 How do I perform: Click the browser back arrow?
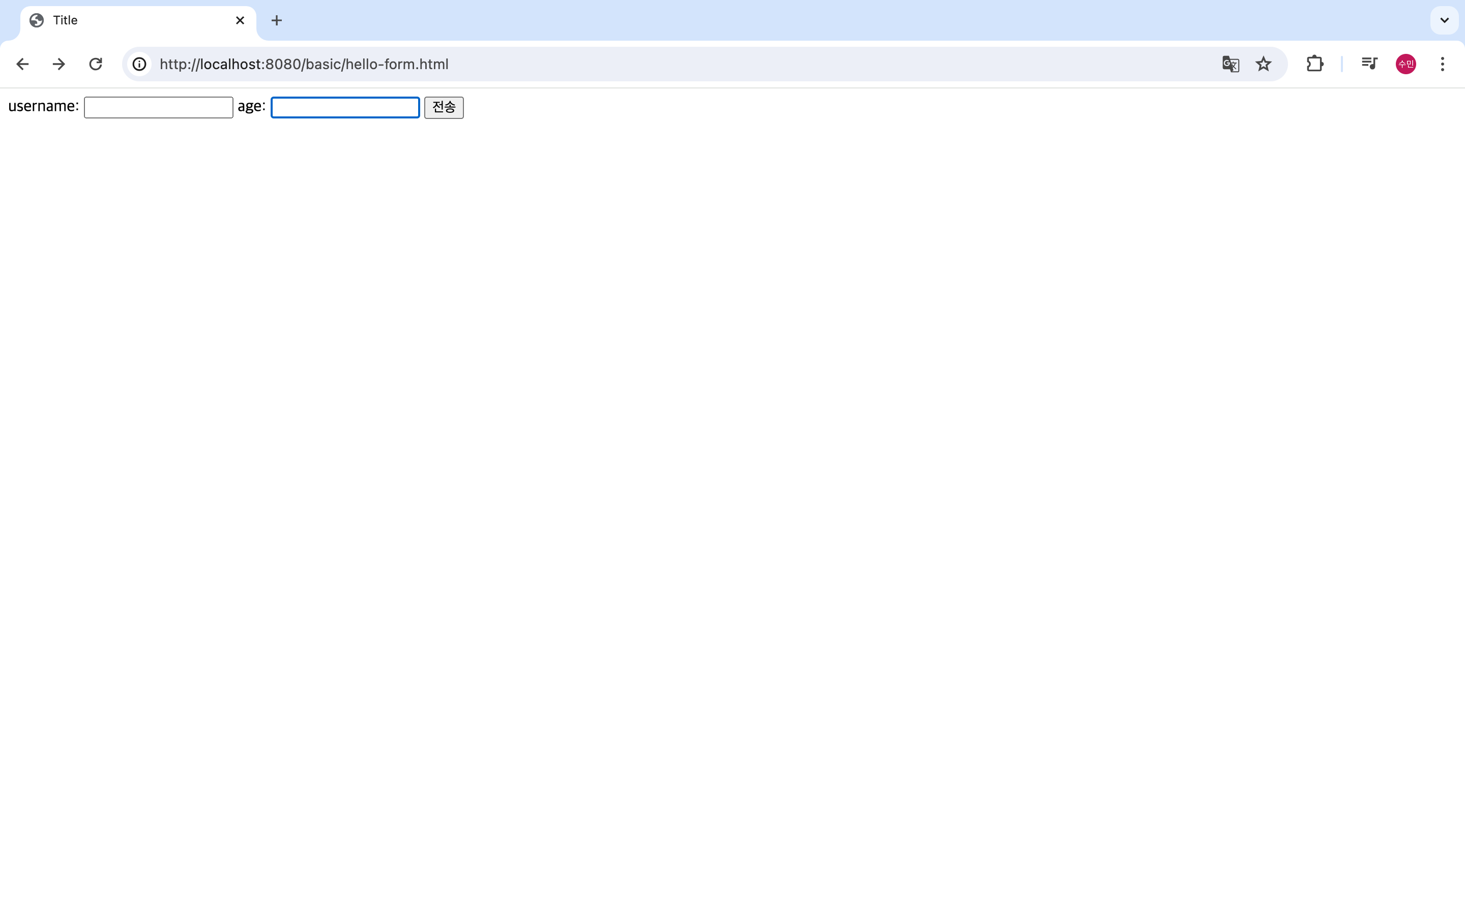point(22,64)
